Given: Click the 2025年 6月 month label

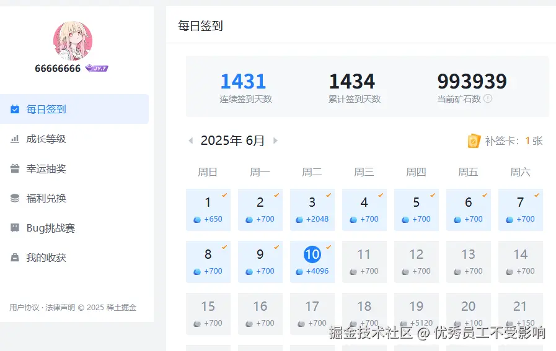Looking at the screenshot, I should click(232, 141).
